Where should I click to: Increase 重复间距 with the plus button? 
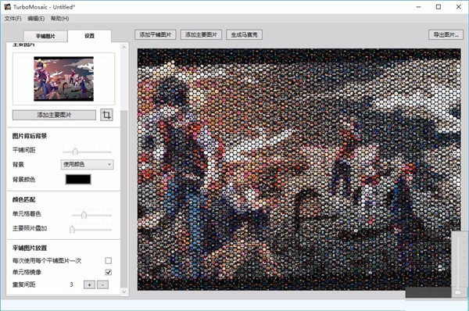[89, 284]
